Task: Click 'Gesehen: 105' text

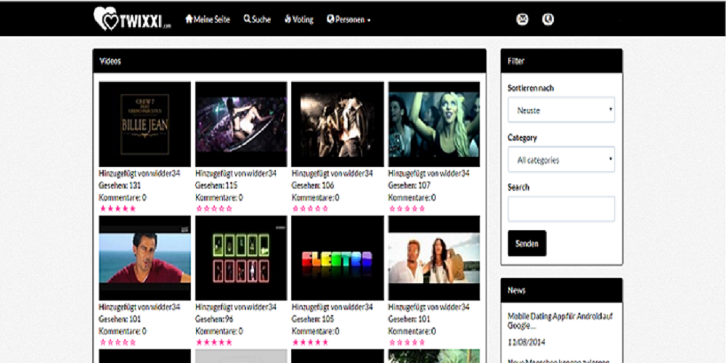Action: tap(312, 319)
